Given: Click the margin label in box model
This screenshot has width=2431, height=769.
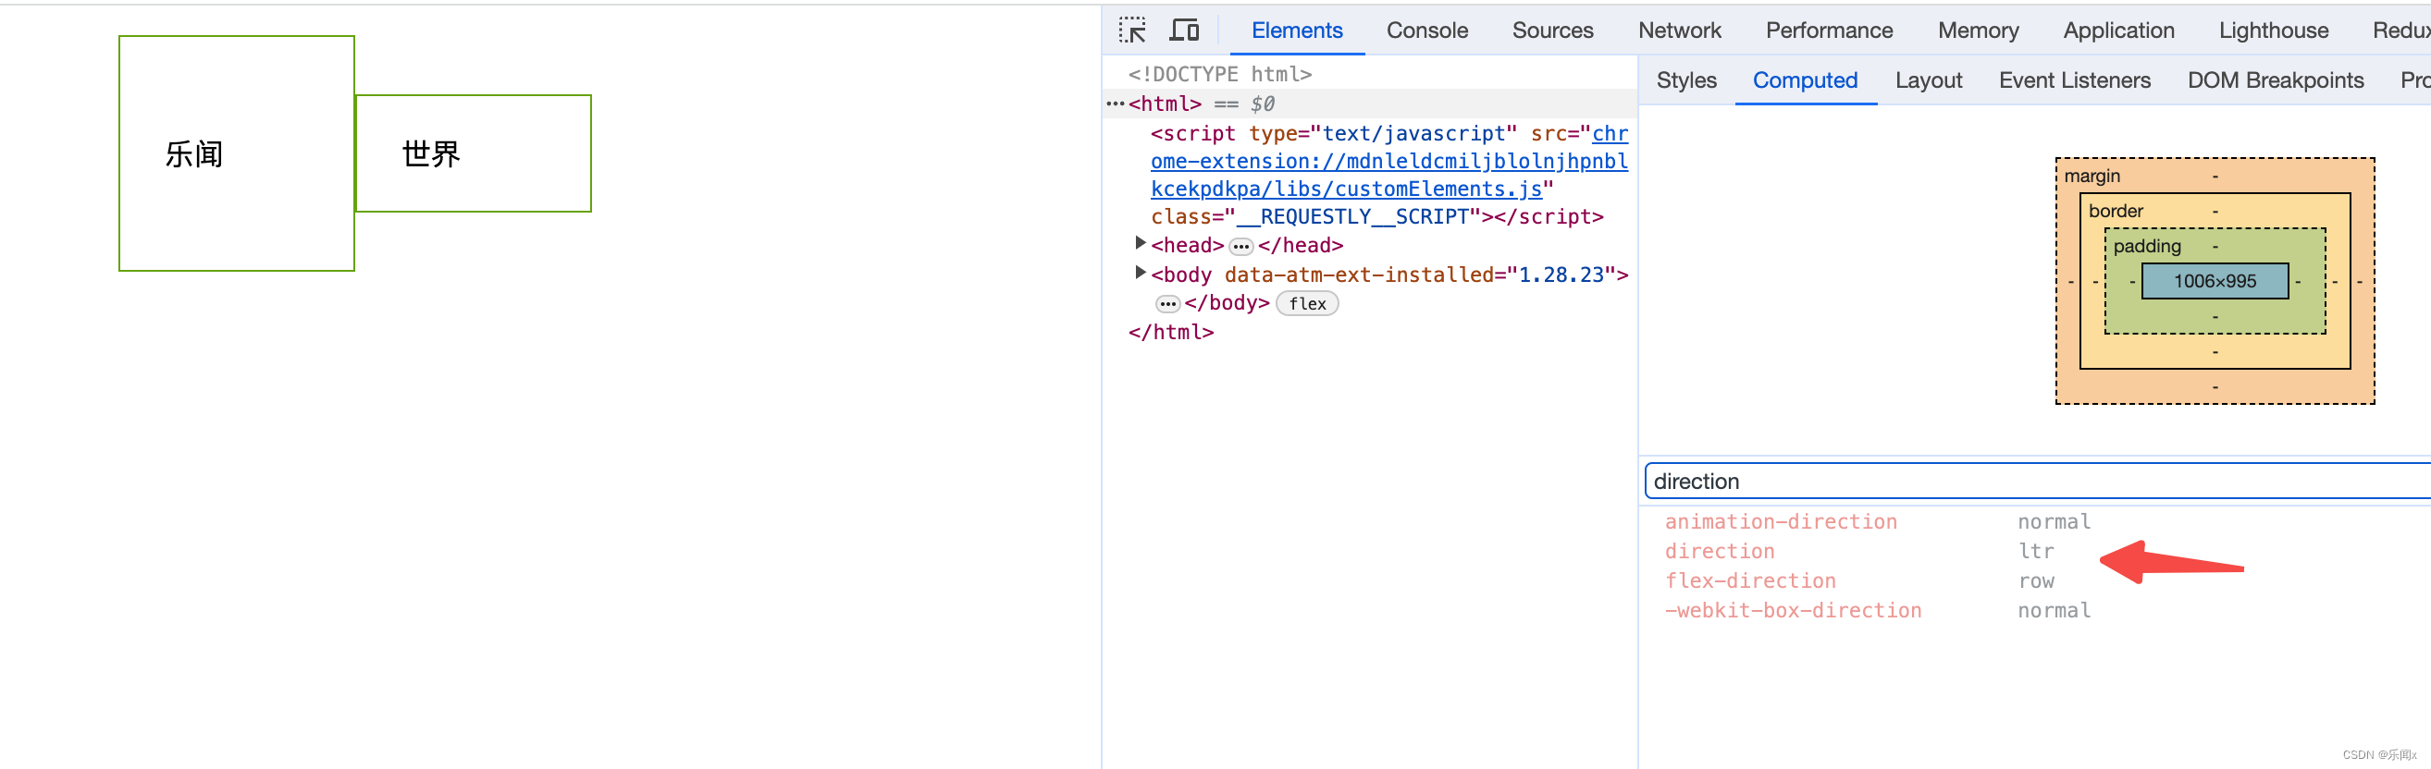Looking at the screenshot, I should click(2092, 177).
